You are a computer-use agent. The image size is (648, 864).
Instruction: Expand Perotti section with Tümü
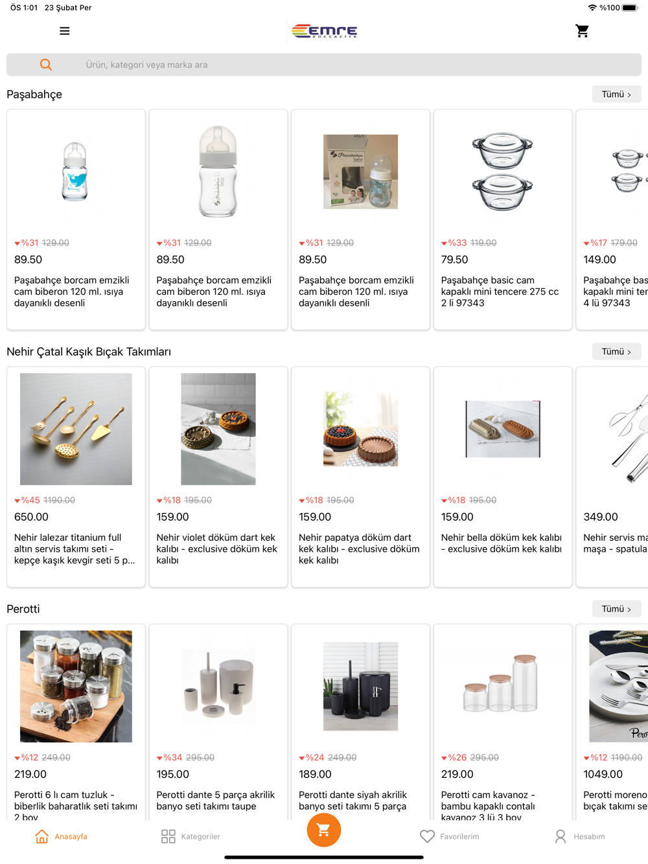coord(616,609)
